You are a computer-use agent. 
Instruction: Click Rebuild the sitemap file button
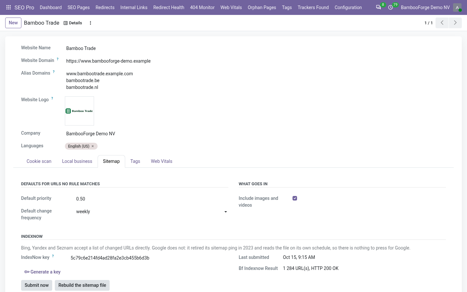tap(82, 285)
